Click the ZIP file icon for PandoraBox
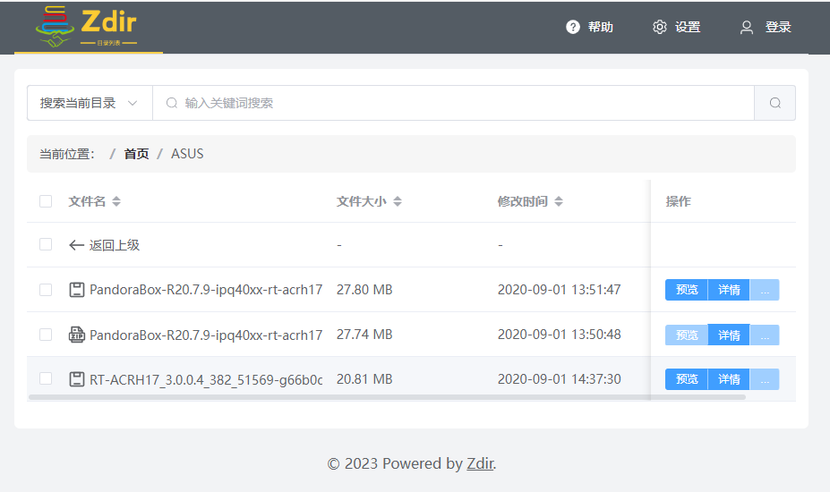The width and height of the screenshot is (830, 492). [77, 335]
